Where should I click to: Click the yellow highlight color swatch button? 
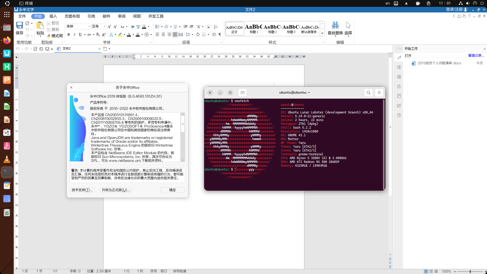click(120, 35)
